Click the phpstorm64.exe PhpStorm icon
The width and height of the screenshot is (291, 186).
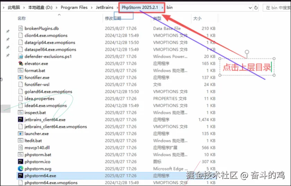[20, 176]
